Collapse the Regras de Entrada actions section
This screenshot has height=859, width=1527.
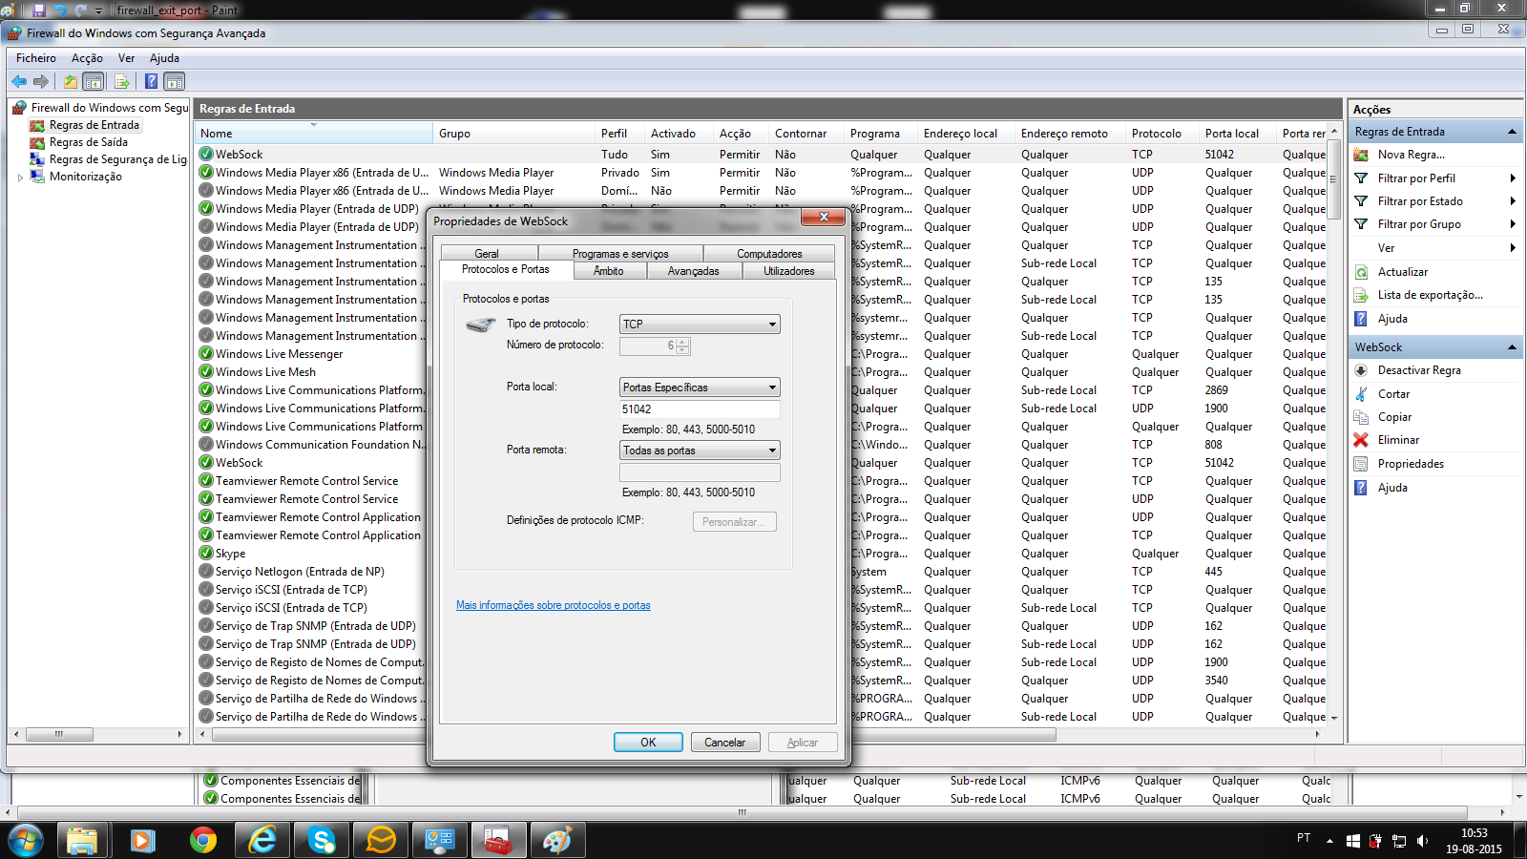click(x=1512, y=132)
